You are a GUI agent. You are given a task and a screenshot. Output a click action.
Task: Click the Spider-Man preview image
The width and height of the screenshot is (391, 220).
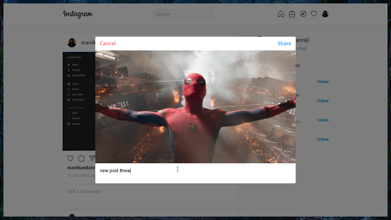[x=195, y=107]
